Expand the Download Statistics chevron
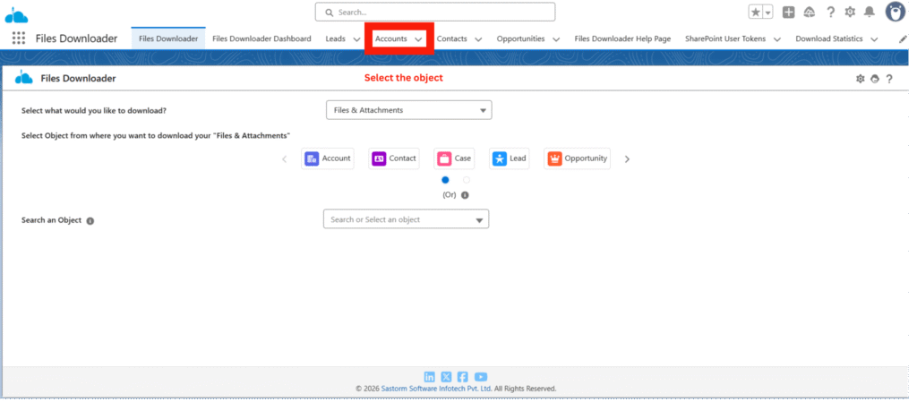This screenshot has height=402, width=917. [x=874, y=39]
